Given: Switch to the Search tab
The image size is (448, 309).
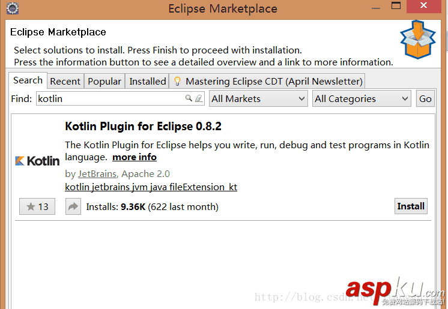Looking at the screenshot, I should [28, 80].
